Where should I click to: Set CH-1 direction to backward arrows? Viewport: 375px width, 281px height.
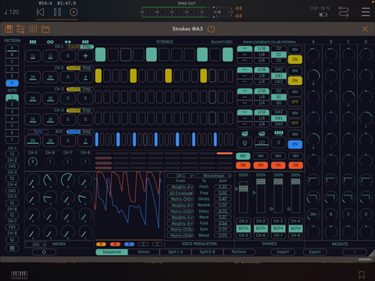(x=245, y=55)
